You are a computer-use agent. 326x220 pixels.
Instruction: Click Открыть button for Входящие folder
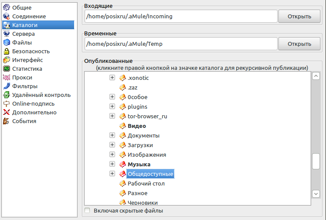point(299,16)
